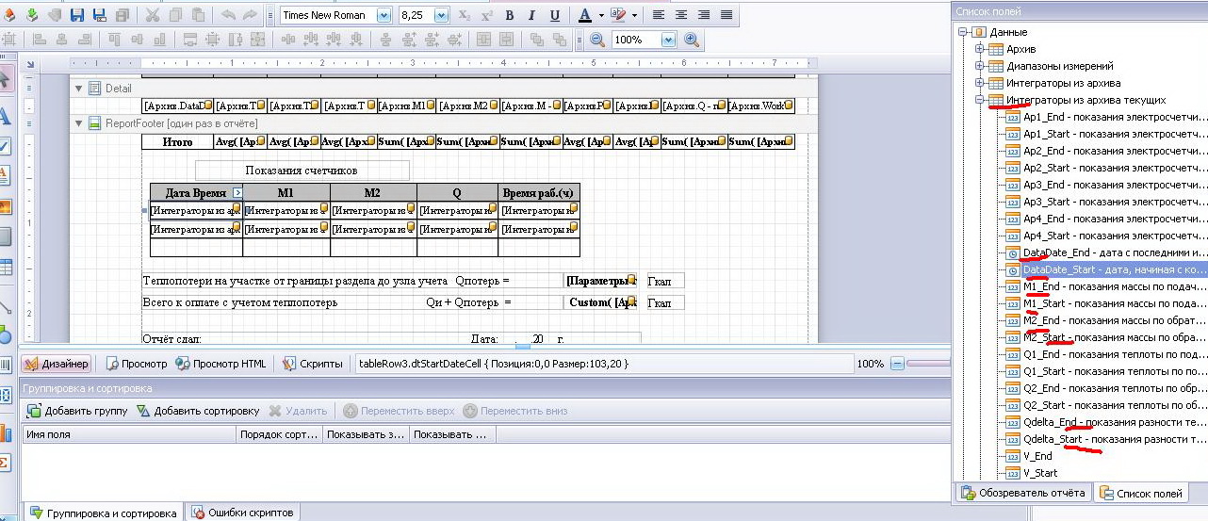Click Переместить вниз button

(515, 411)
